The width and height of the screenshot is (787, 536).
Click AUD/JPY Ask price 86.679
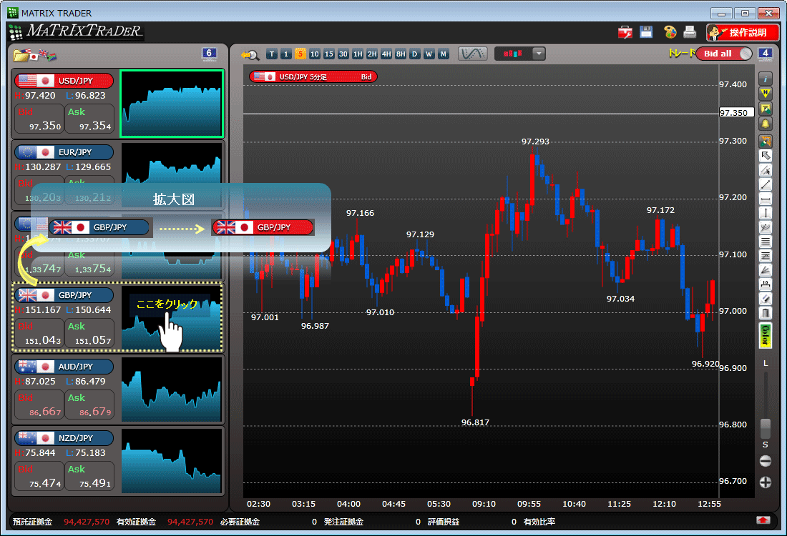(x=89, y=405)
